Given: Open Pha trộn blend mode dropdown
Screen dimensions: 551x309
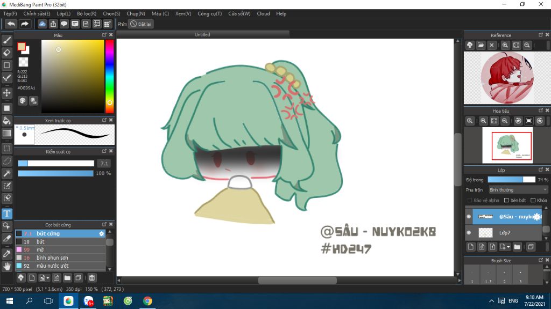Looking at the screenshot, I should click(518, 190).
